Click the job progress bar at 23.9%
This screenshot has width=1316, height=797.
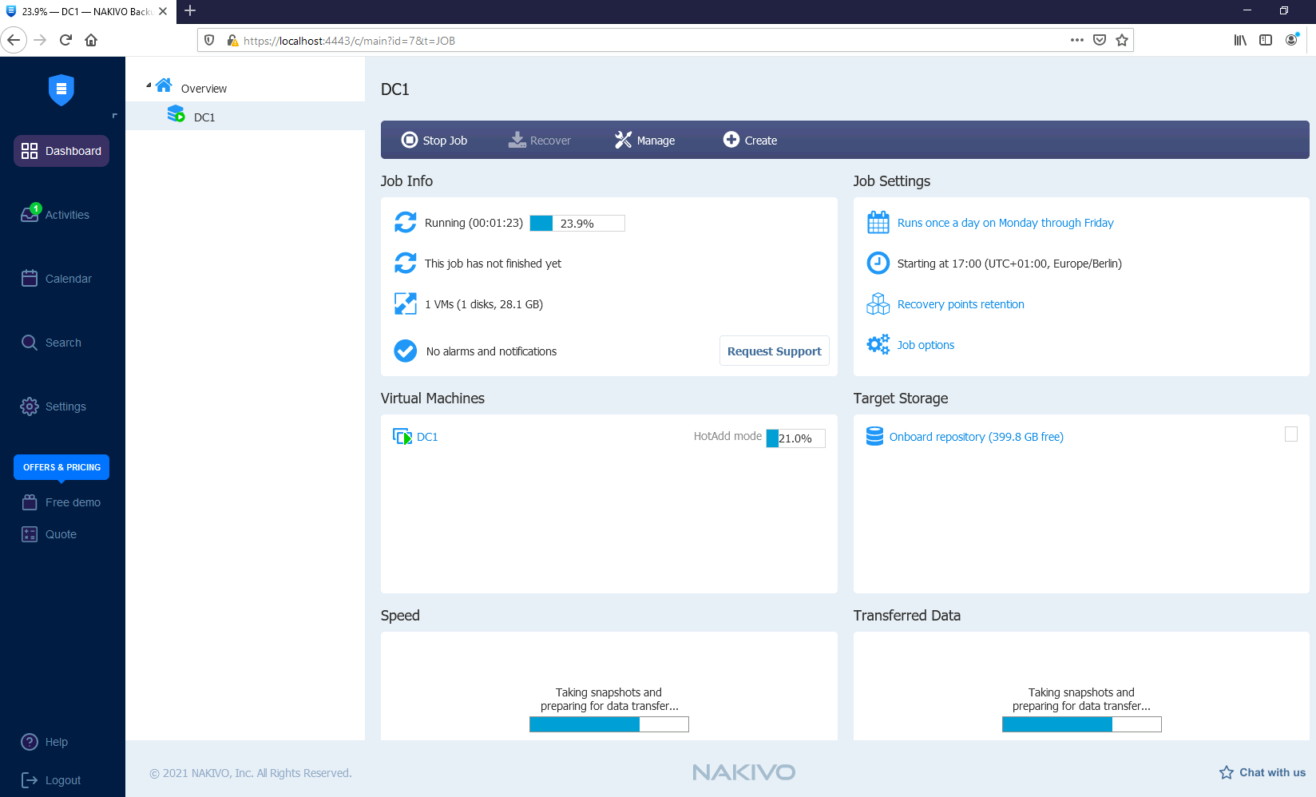click(x=577, y=223)
